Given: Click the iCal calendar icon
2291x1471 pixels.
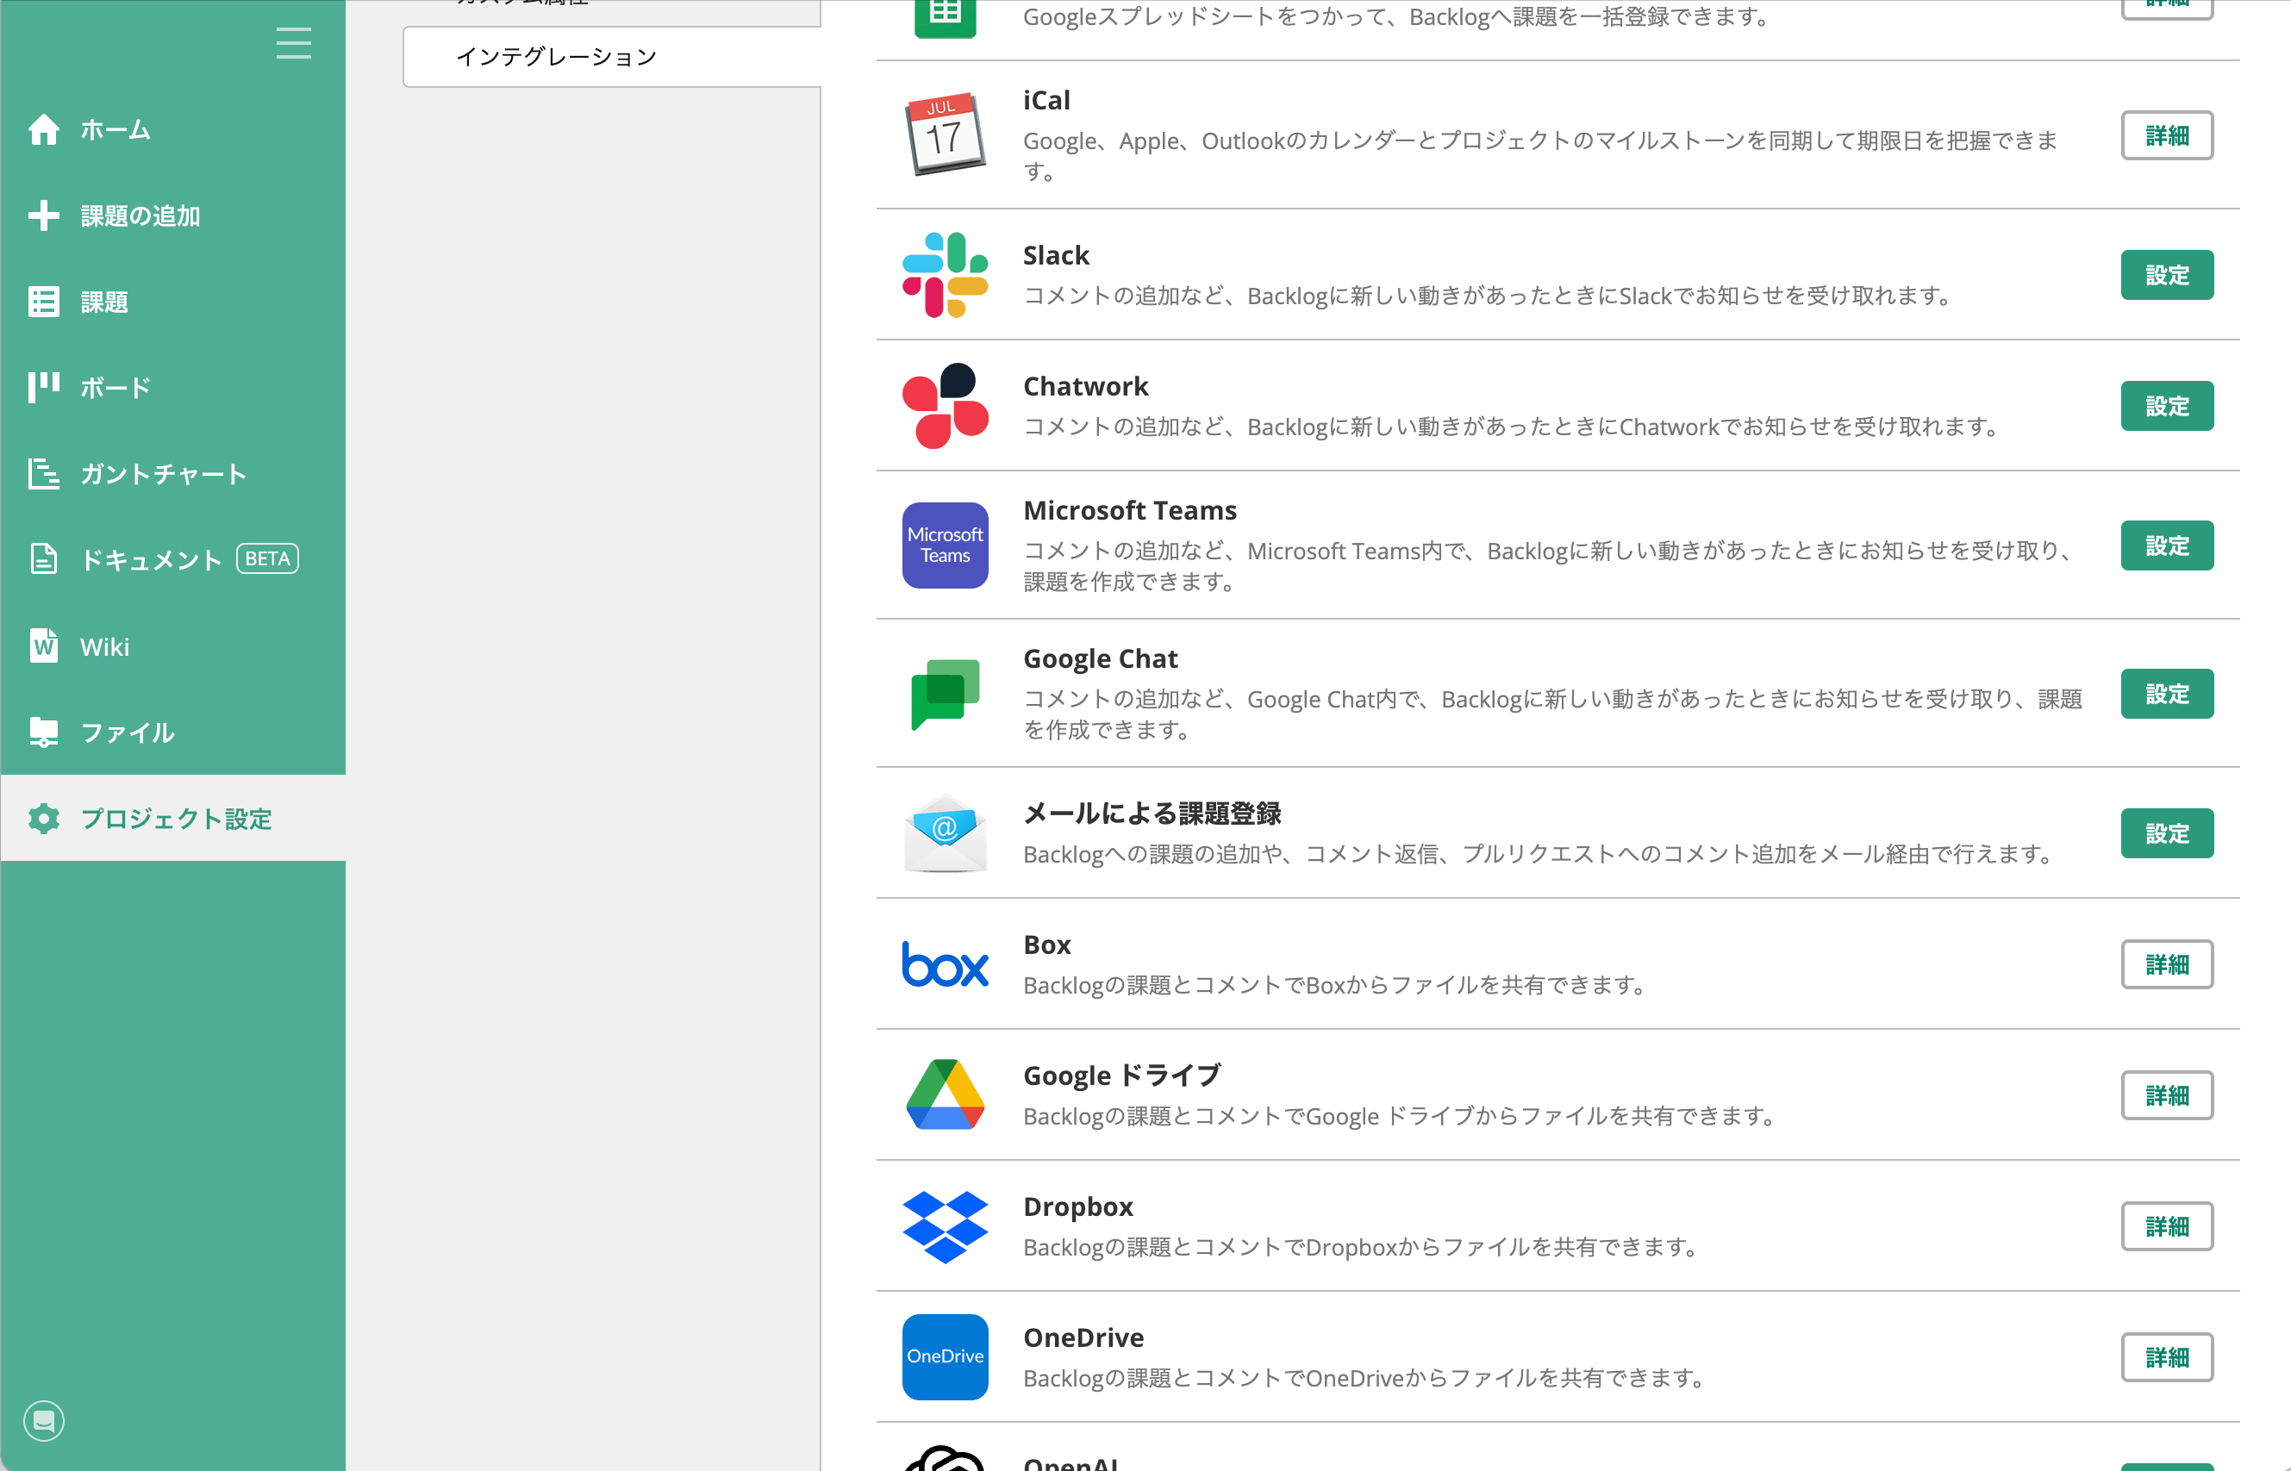Looking at the screenshot, I should [945, 134].
